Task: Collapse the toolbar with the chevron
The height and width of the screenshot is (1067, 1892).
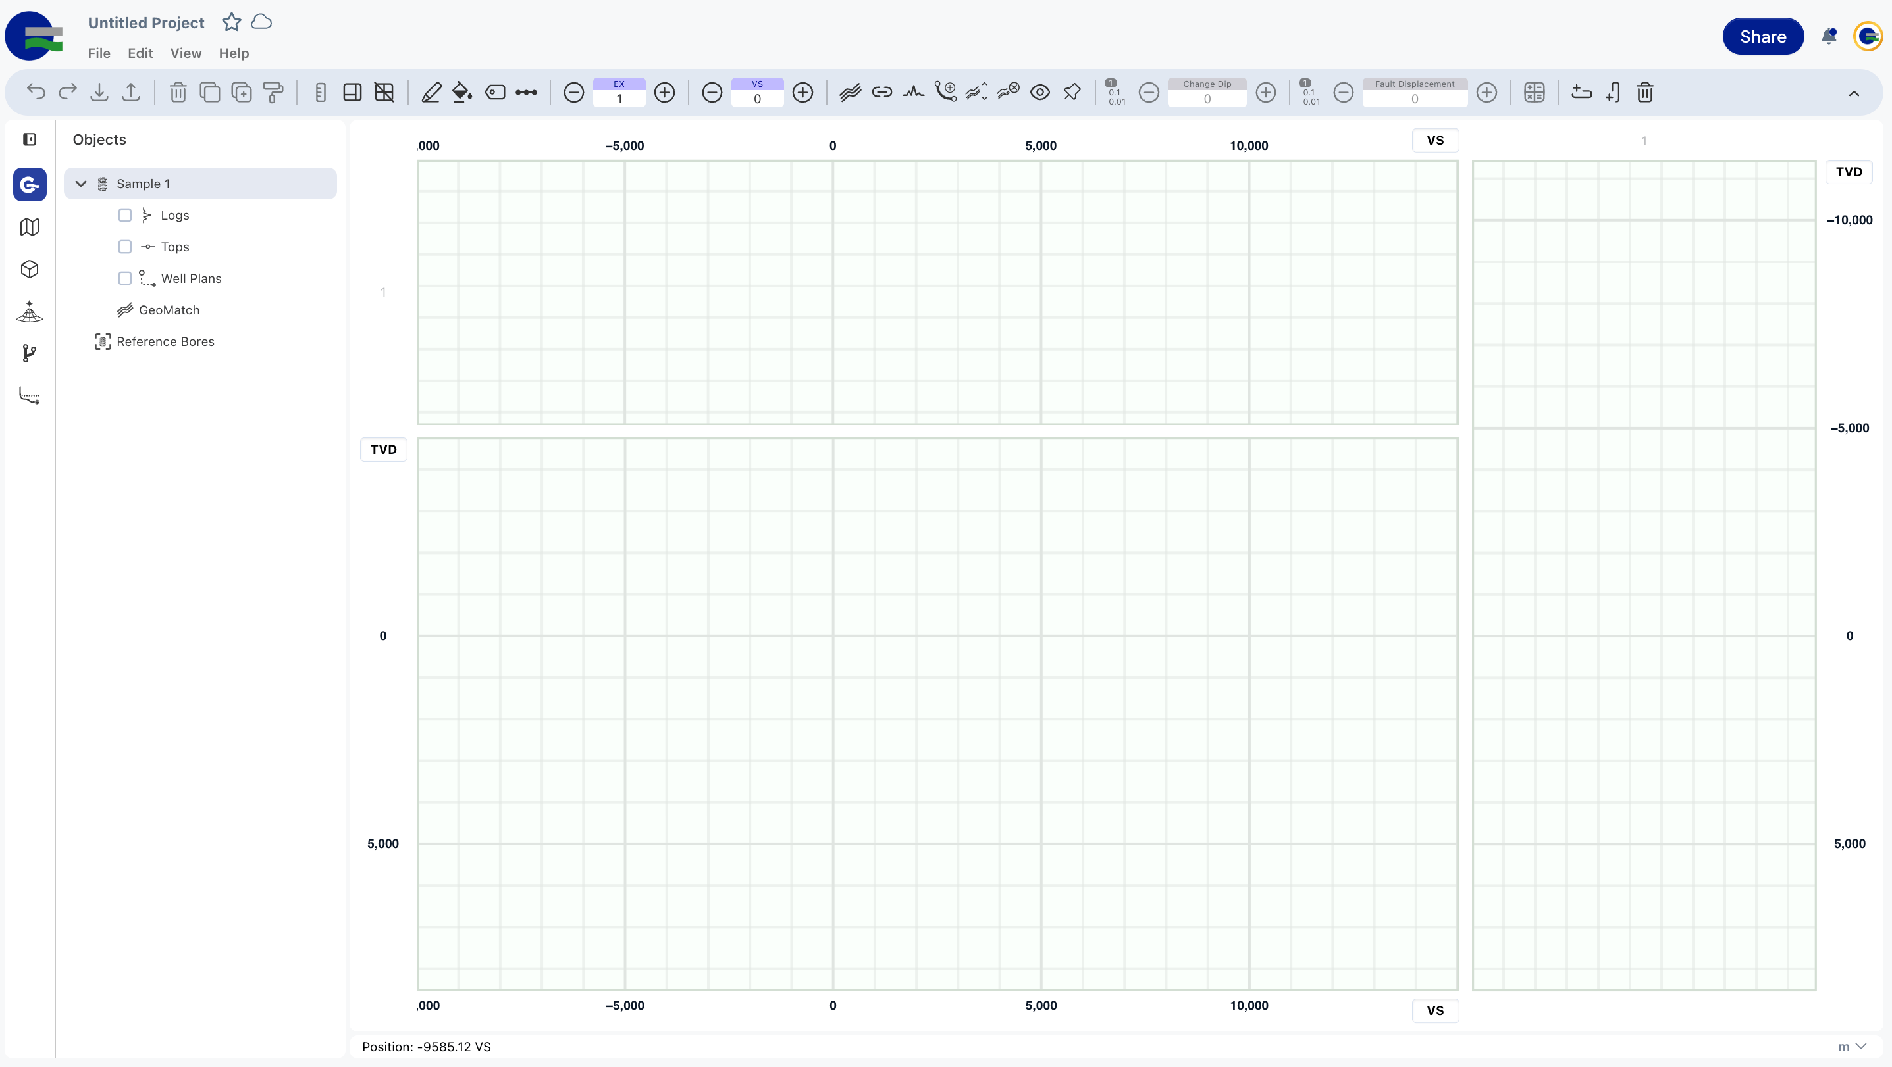Action: pos(1854,93)
